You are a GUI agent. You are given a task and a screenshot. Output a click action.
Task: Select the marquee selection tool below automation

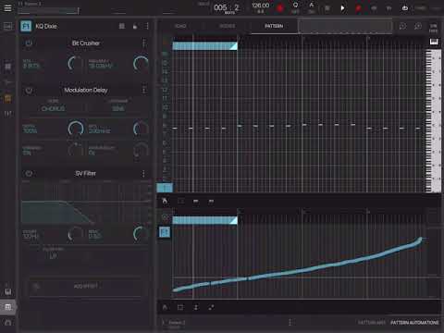180,307
